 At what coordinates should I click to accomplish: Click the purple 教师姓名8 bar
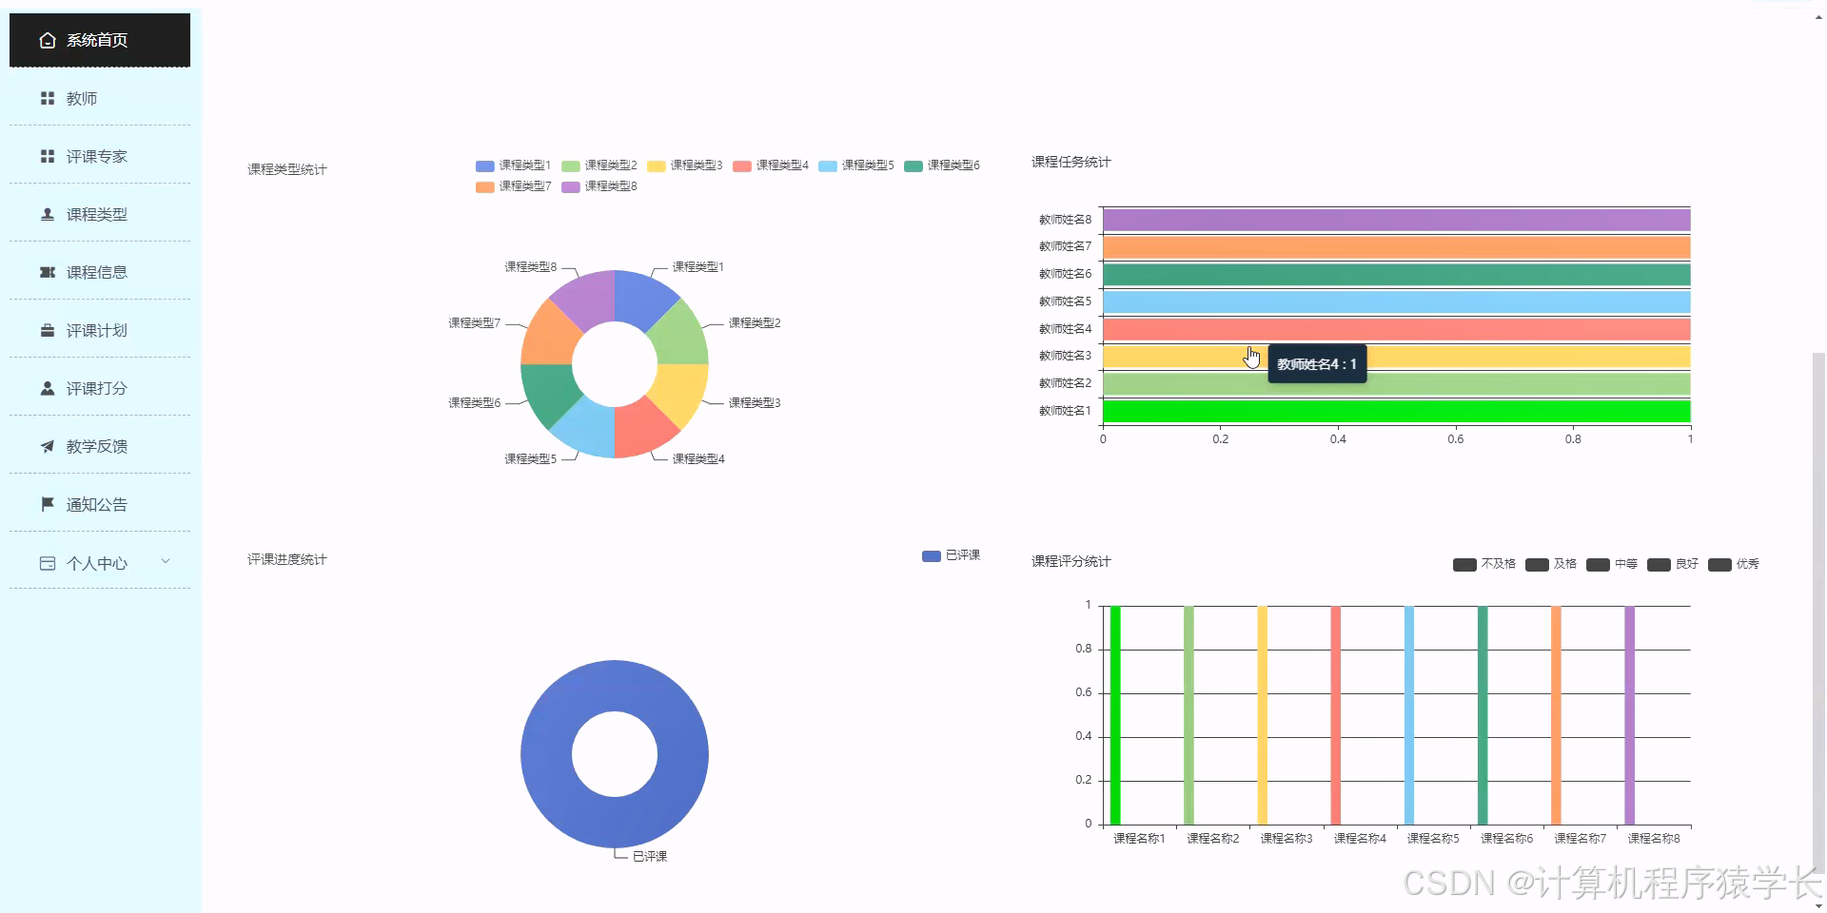point(1396,220)
